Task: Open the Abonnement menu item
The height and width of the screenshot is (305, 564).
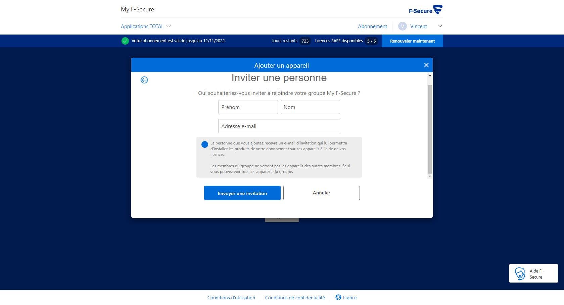Action: click(x=372, y=26)
